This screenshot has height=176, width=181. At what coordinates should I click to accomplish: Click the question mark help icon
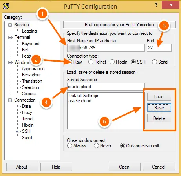pyautogui.click(x=156, y=5)
